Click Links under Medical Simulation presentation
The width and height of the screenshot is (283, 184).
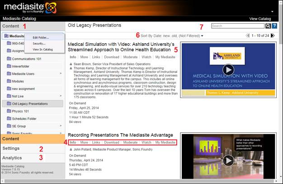96,57
